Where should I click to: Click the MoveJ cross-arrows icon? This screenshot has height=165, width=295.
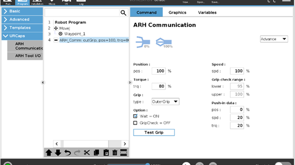[x=56, y=28]
